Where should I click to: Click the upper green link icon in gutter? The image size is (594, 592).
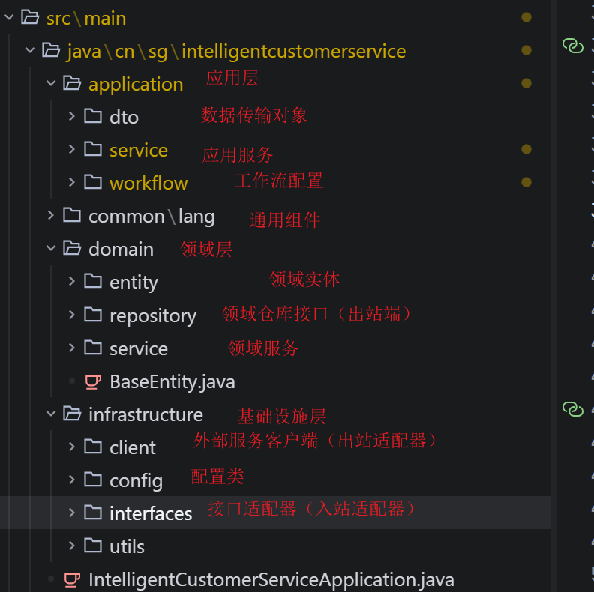click(x=573, y=46)
